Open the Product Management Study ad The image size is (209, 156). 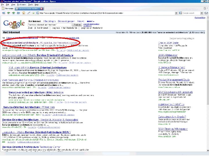click(x=174, y=80)
